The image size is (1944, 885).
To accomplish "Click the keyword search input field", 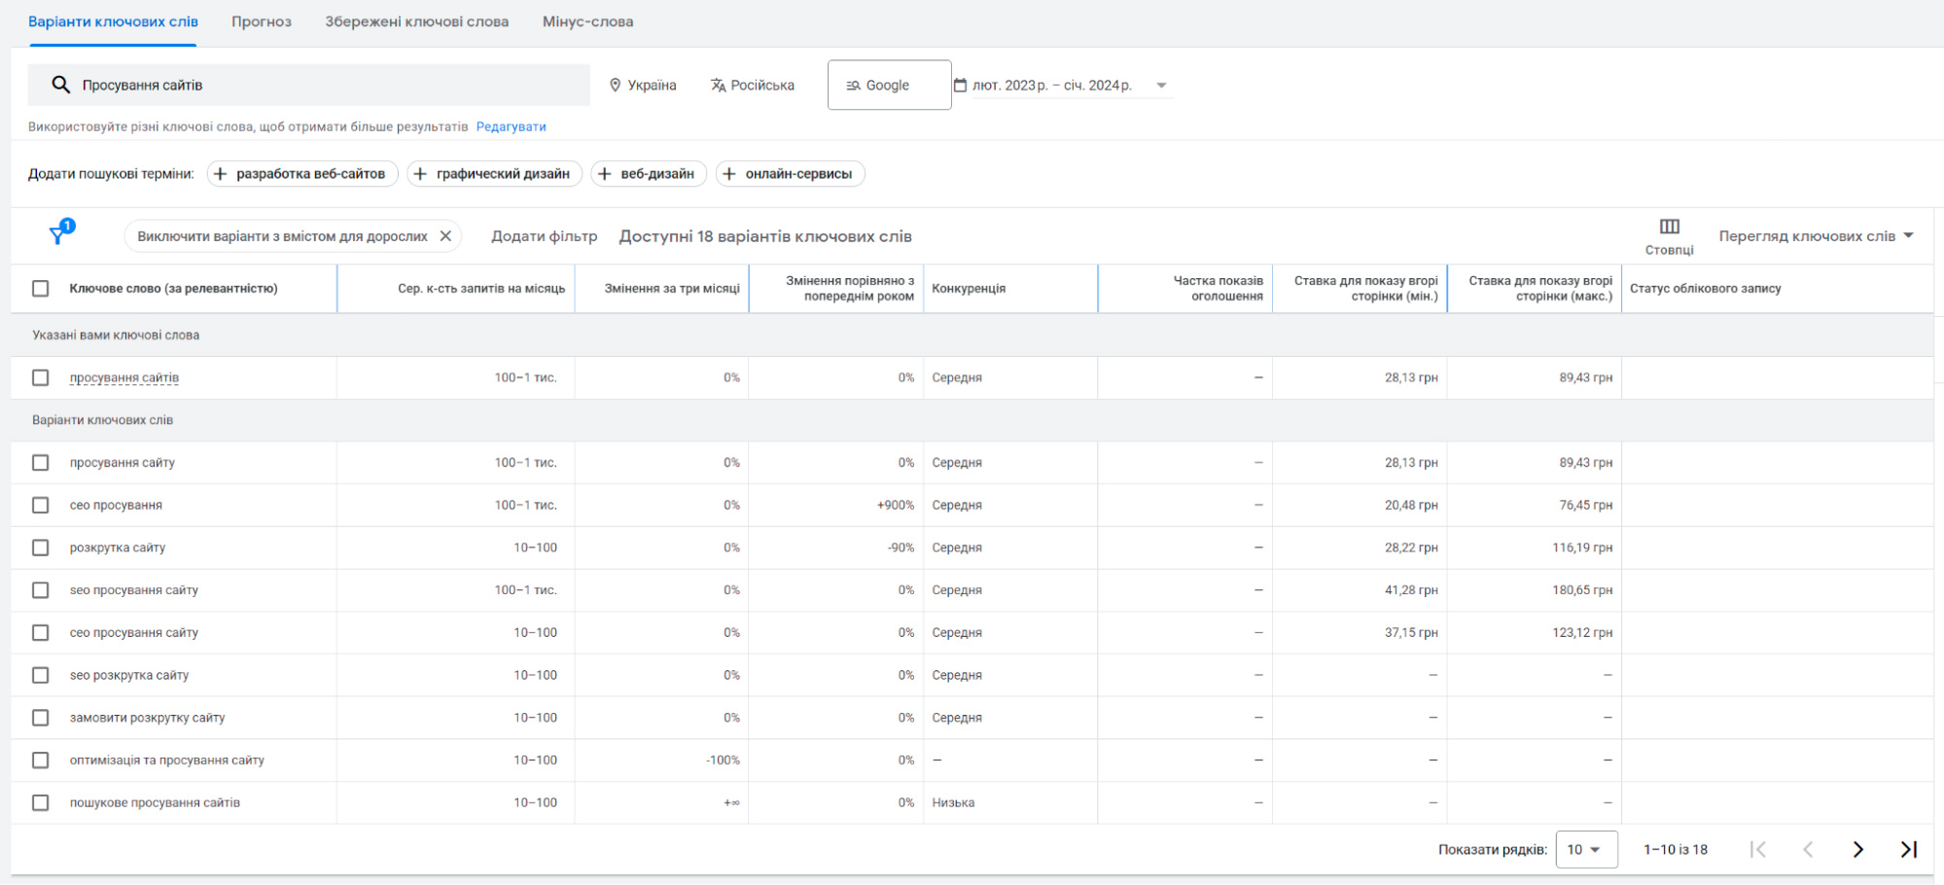I will click(308, 85).
